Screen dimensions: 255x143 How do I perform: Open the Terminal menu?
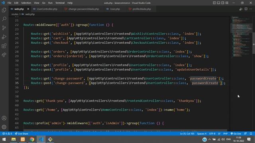[x=60, y=3]
